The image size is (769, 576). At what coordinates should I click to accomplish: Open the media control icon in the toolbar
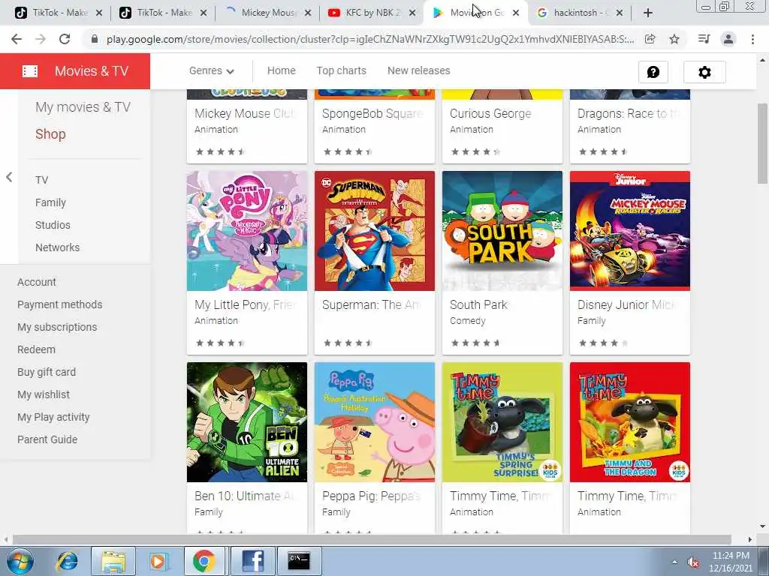pos(704,39)
